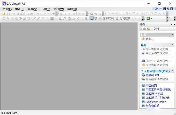Open the 文档 task pane dropdown

click(174, 29)
